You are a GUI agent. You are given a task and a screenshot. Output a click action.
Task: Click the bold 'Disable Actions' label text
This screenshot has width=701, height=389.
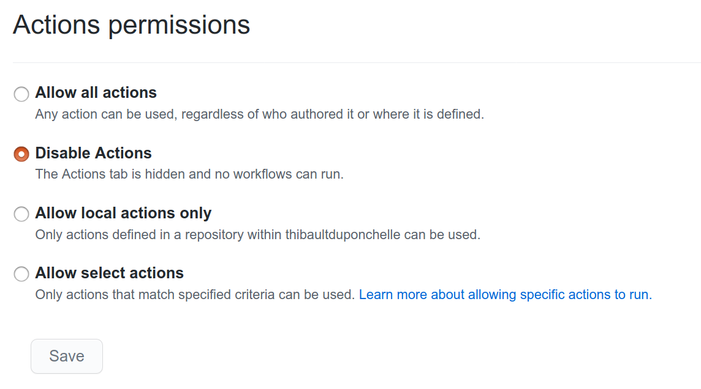(93, 153)
